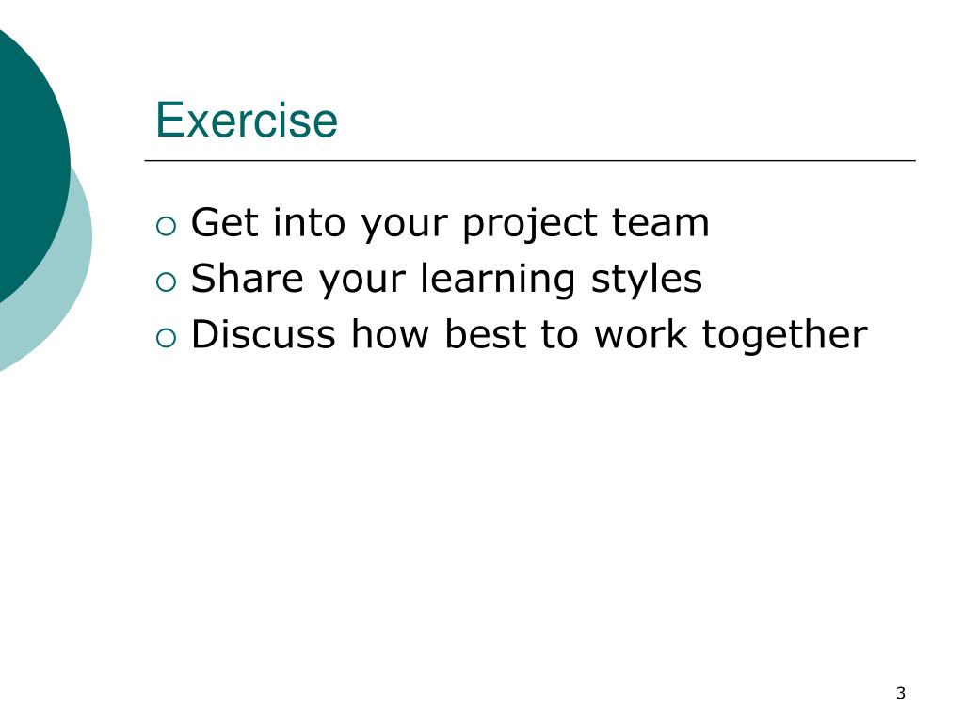Click the word "learning" in the second bullet
The width and height of the screenshot is (964, 723).
[x=497, y=281]
